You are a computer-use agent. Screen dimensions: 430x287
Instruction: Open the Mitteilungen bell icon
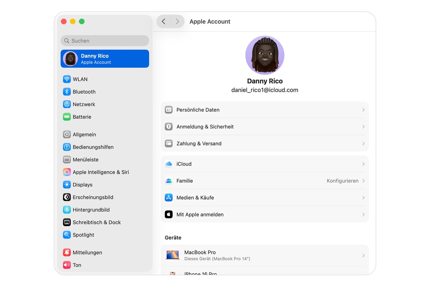click(x=67, y=252)
